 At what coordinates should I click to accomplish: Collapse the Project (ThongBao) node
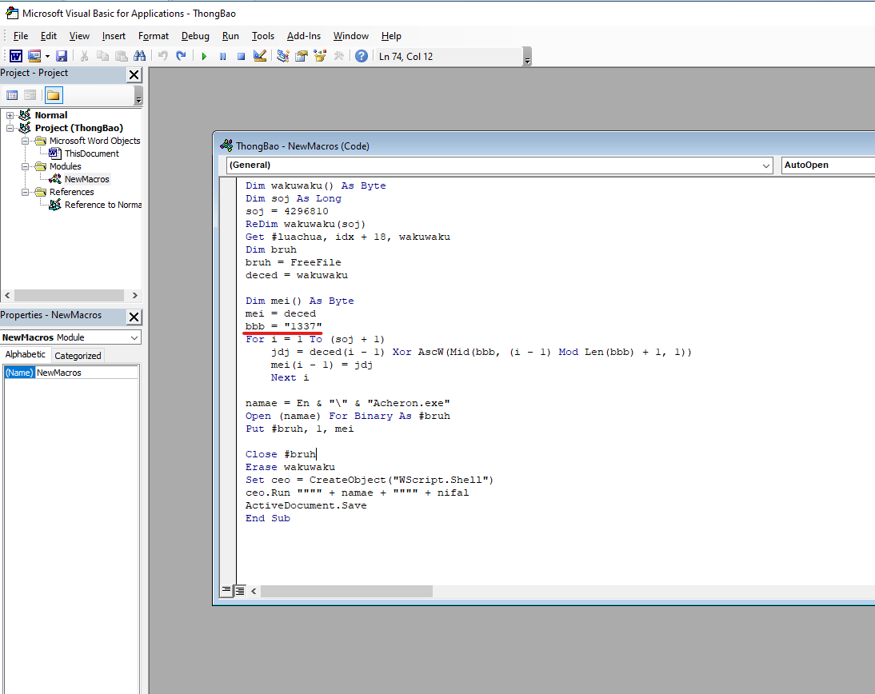click(10, 128)
